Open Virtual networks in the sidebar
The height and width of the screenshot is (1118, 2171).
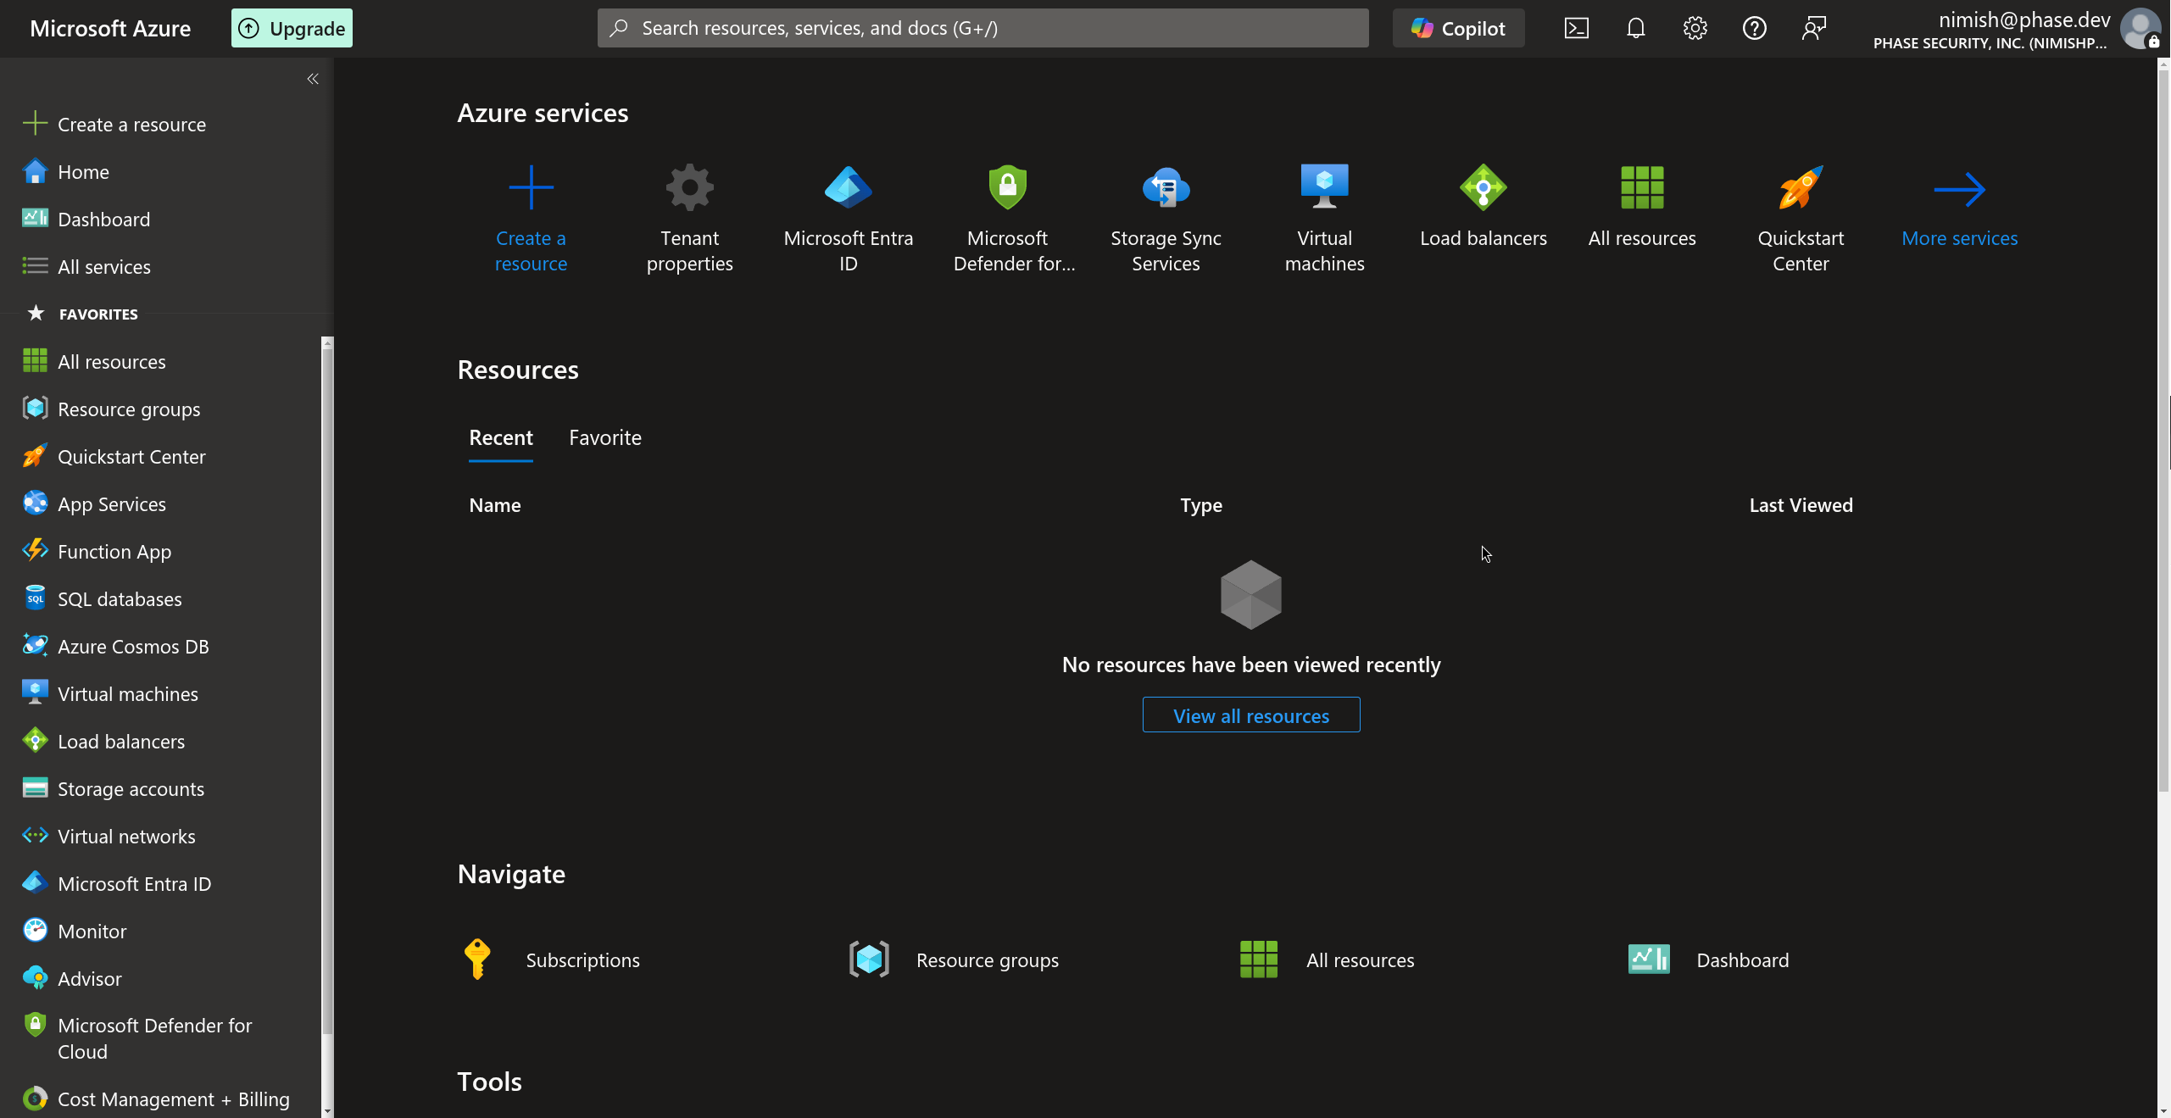[161, 837]
